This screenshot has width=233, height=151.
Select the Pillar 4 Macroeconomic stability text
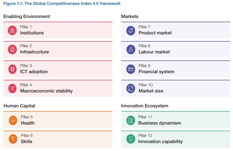coord(46,88)
